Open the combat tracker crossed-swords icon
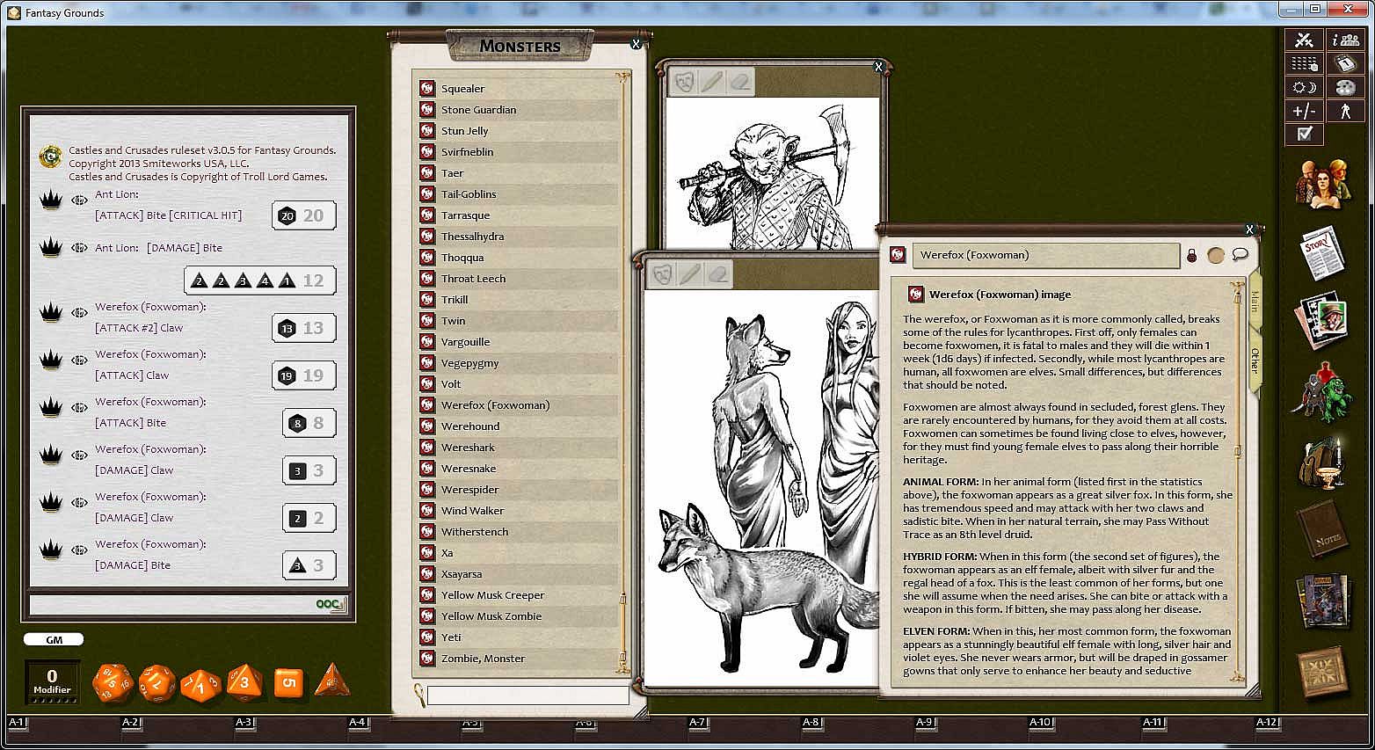The image size is (1375, 750). coord(1305,40)
